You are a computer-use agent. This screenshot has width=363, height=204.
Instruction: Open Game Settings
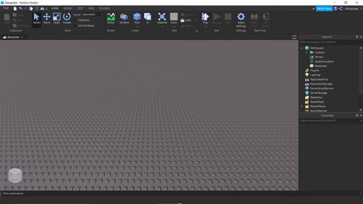(x=241, y=20)
